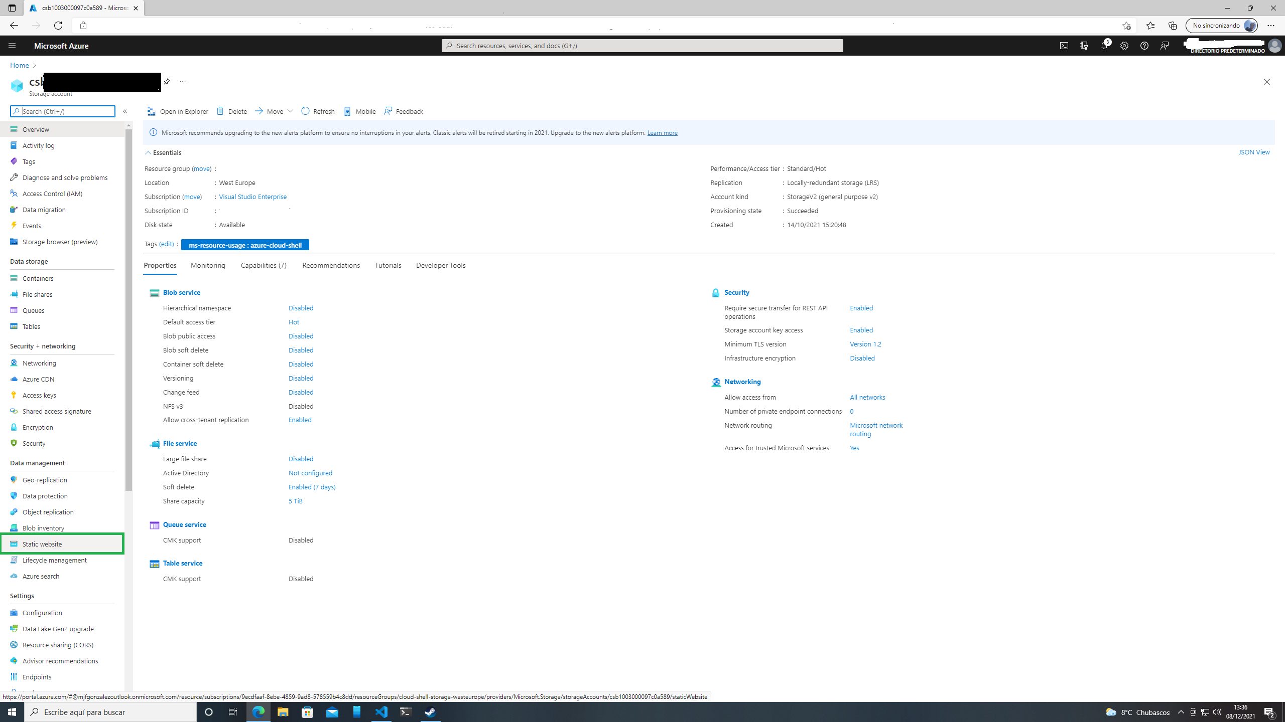Viewport: 1285px width, 722px height.
Task: Open Resource sharing (CORS)
Action: tap(62, 645)
